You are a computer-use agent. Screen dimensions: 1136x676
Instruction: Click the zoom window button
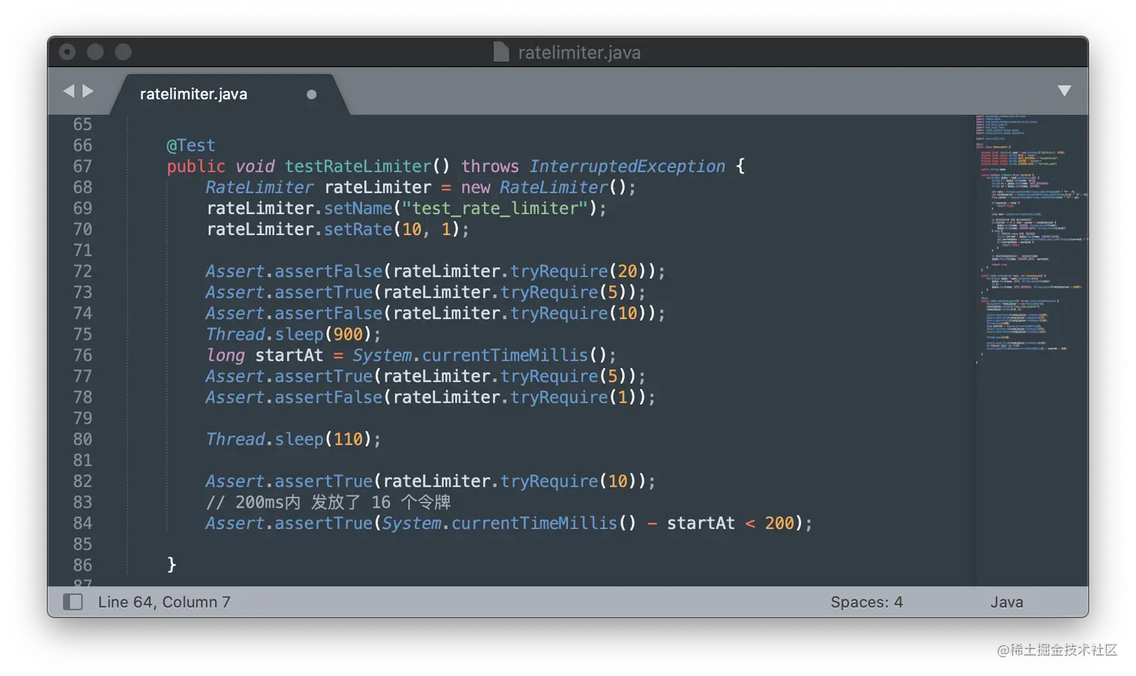pos(123,51)
